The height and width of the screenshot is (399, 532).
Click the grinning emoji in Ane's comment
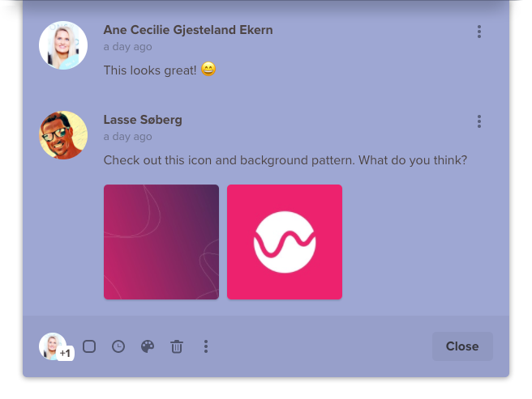coord(208,69)
